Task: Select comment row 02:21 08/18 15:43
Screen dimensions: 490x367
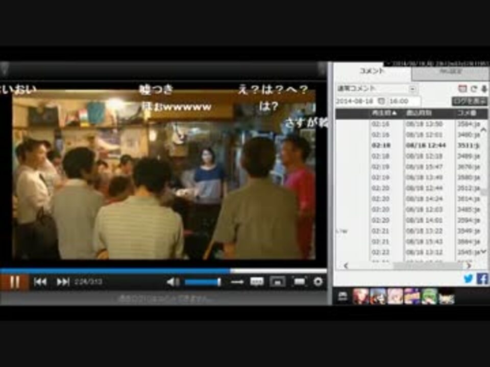Action: (408, 242)
